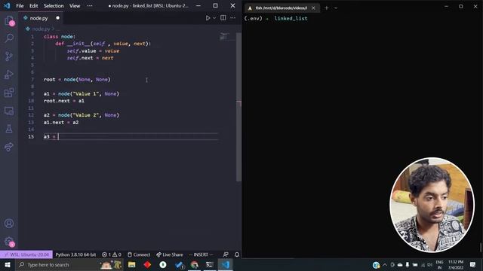Open File Explorer from the taskbar
Screen dimensions: 483x271
[132, 264]
